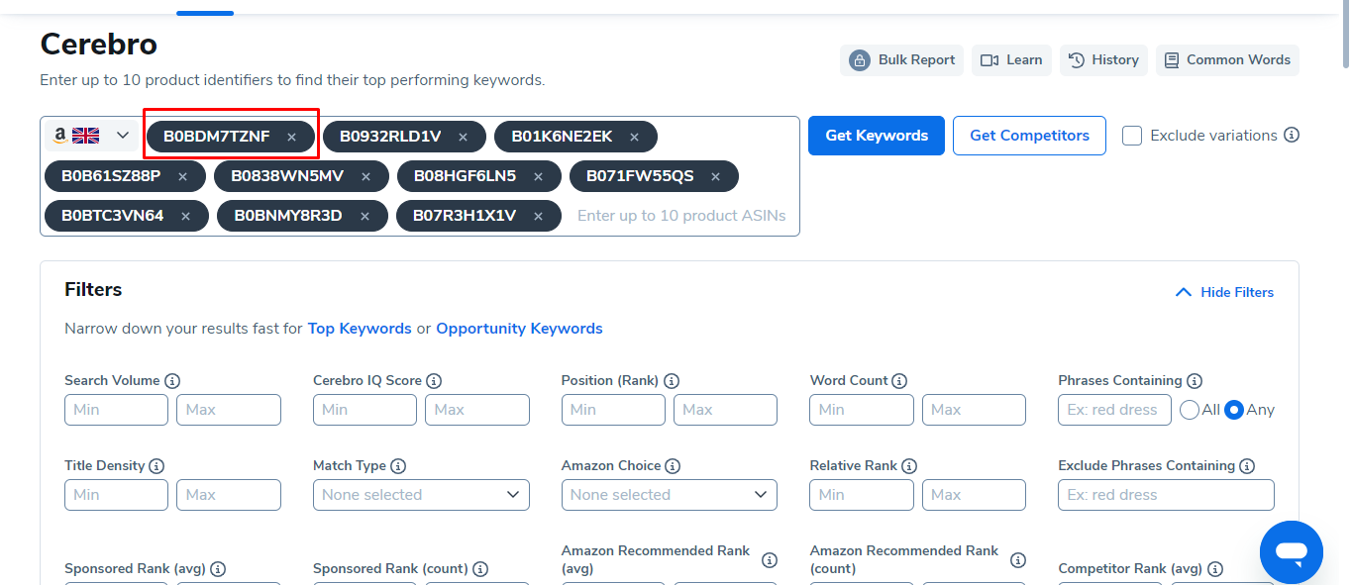1352x585 pixels.
Task: Click the Search Volume Min field
Action: (x=116, y=410)
